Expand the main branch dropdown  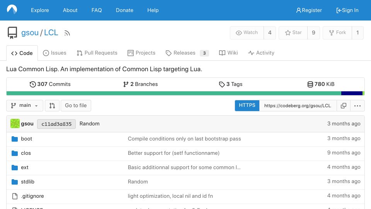[25, 105]
